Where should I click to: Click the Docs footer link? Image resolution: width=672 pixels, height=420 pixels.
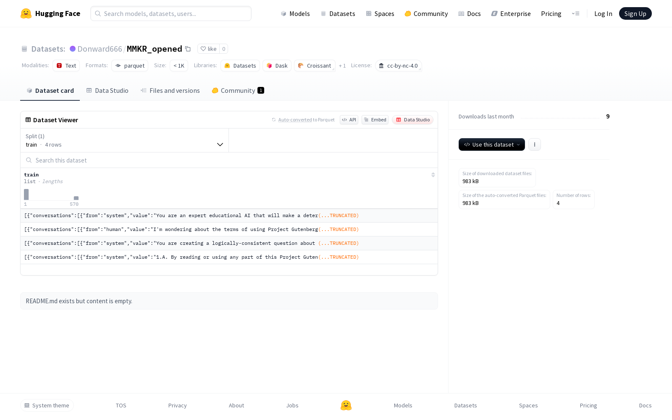pos(645,405)
